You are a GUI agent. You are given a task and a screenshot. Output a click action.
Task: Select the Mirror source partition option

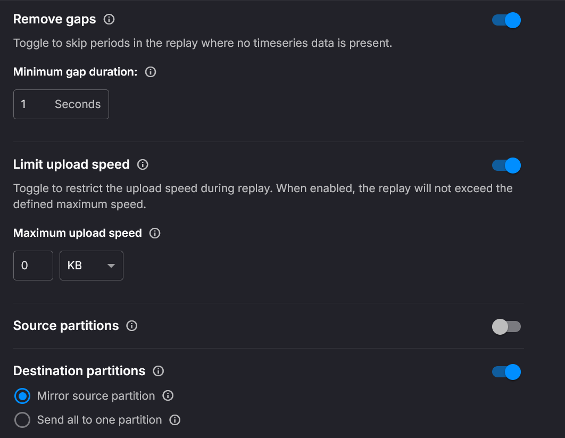point(22,396)
